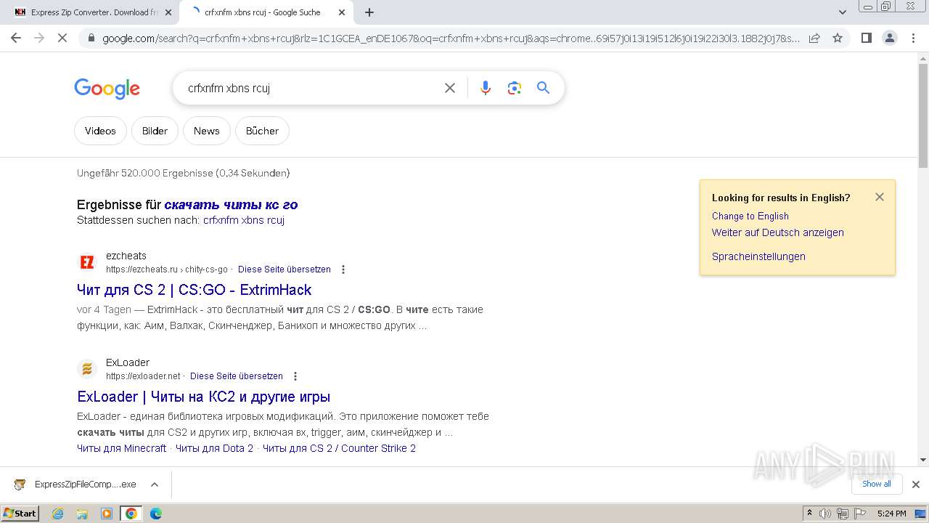Bookmark this page with the star

[838, 38]
